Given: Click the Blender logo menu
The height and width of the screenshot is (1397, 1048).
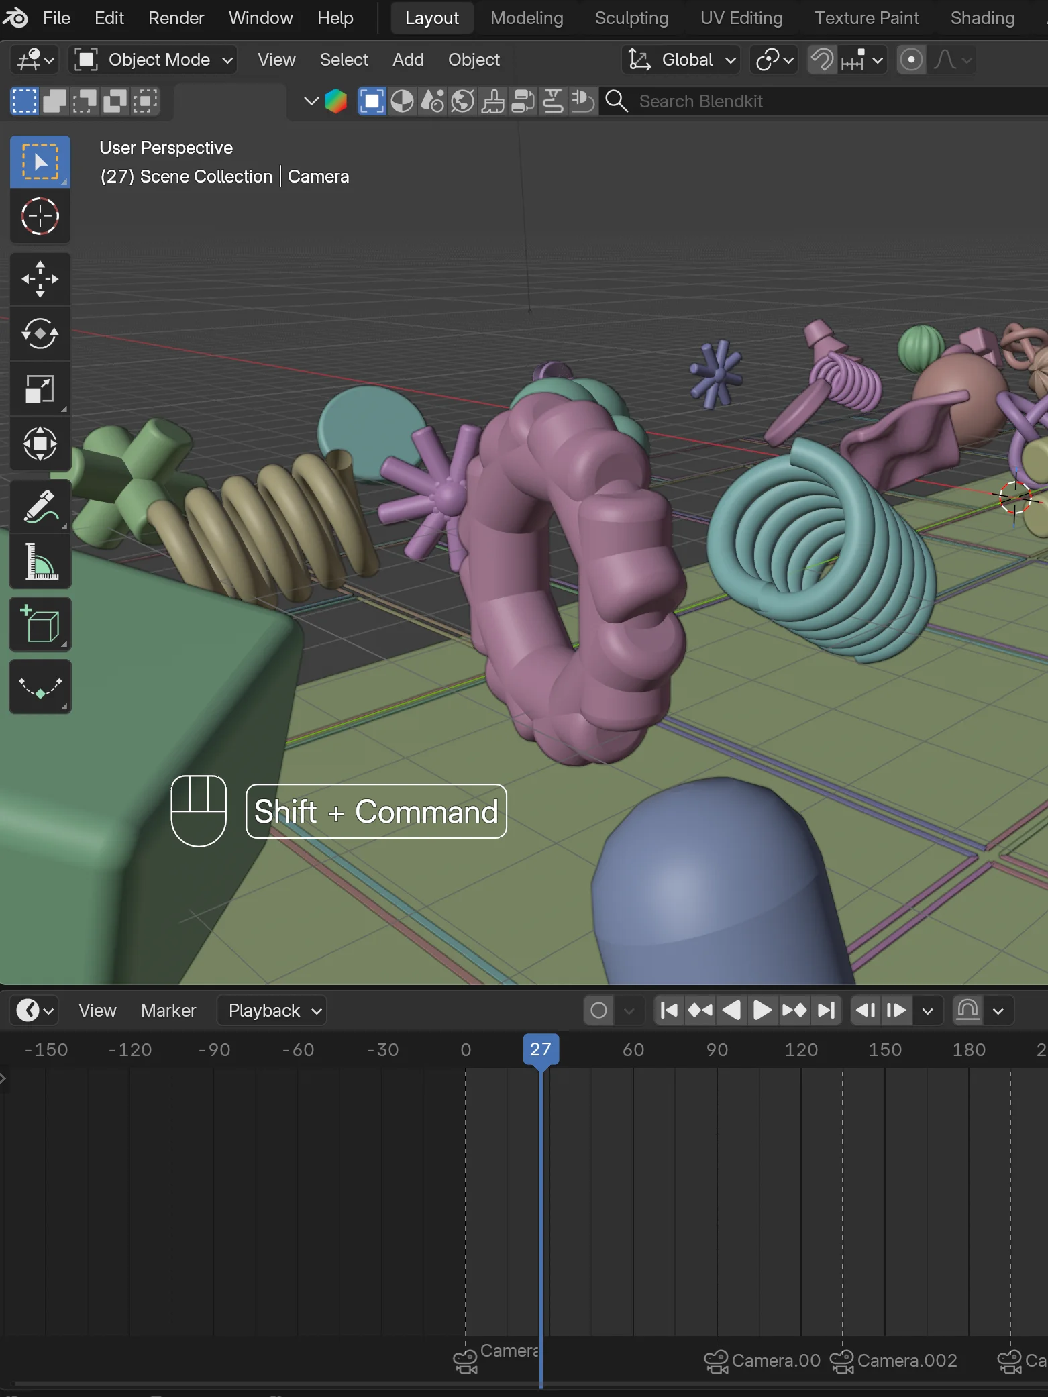Looking at the screenshot, I should coord(16,18).
